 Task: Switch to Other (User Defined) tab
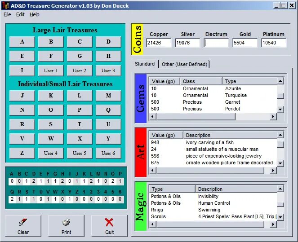click(184, 64)
